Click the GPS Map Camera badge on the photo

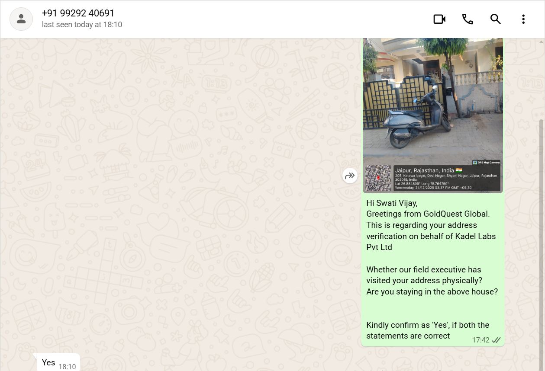pyautogui.click(x=486, y=163)
